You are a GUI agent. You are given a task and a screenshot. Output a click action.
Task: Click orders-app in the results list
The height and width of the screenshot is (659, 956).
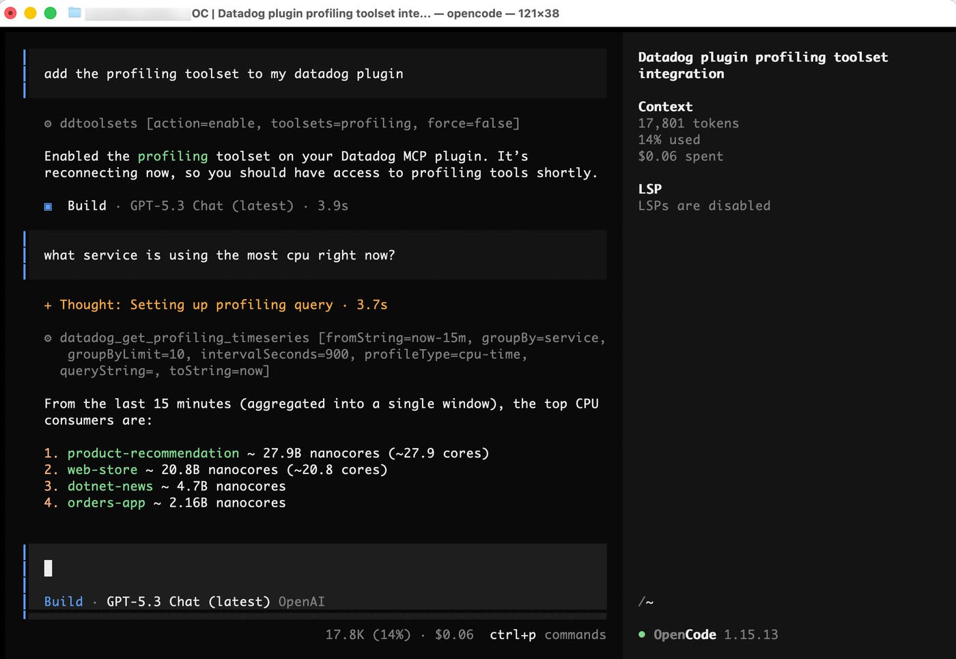[x=107, y=503]
